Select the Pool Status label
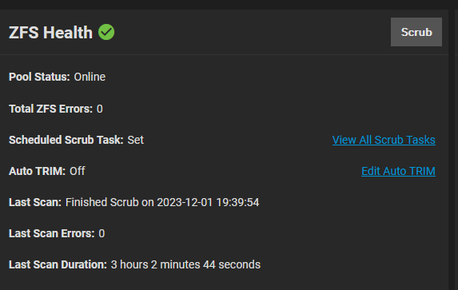Screen dimensions: 458x290 [39, 77]
